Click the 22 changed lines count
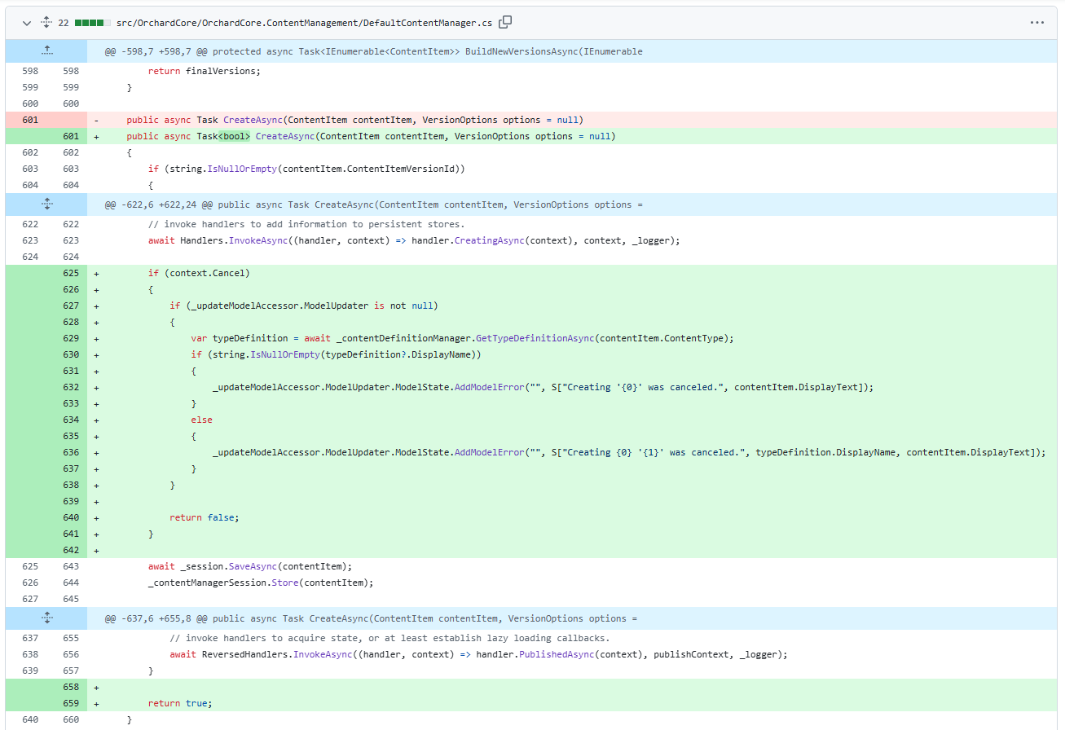 coord(64,23)
